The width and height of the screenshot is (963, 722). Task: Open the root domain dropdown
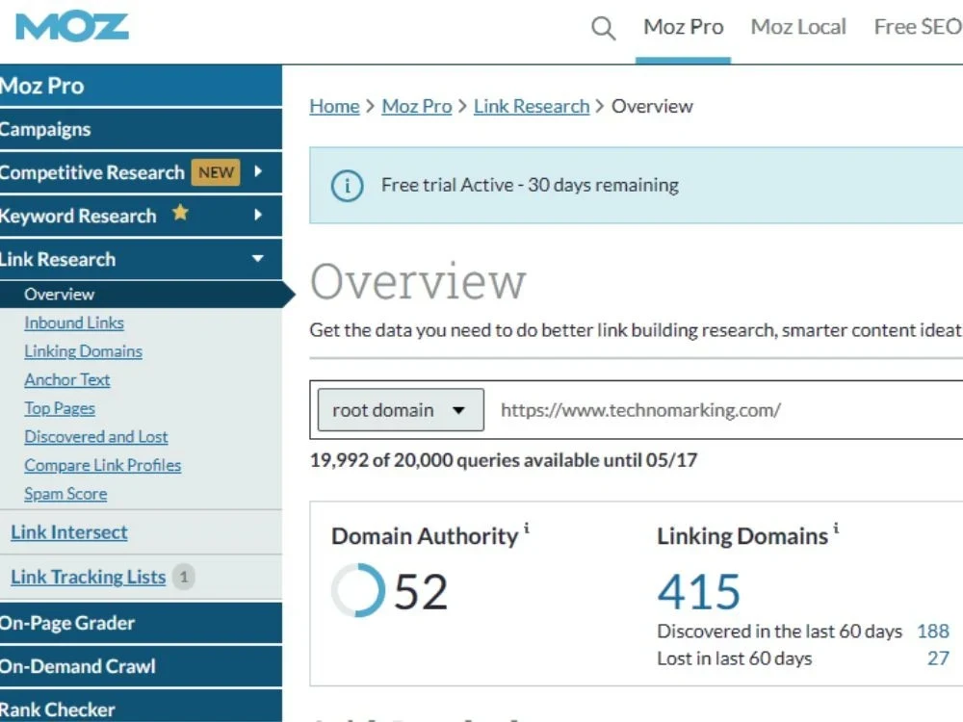point(401,409)
